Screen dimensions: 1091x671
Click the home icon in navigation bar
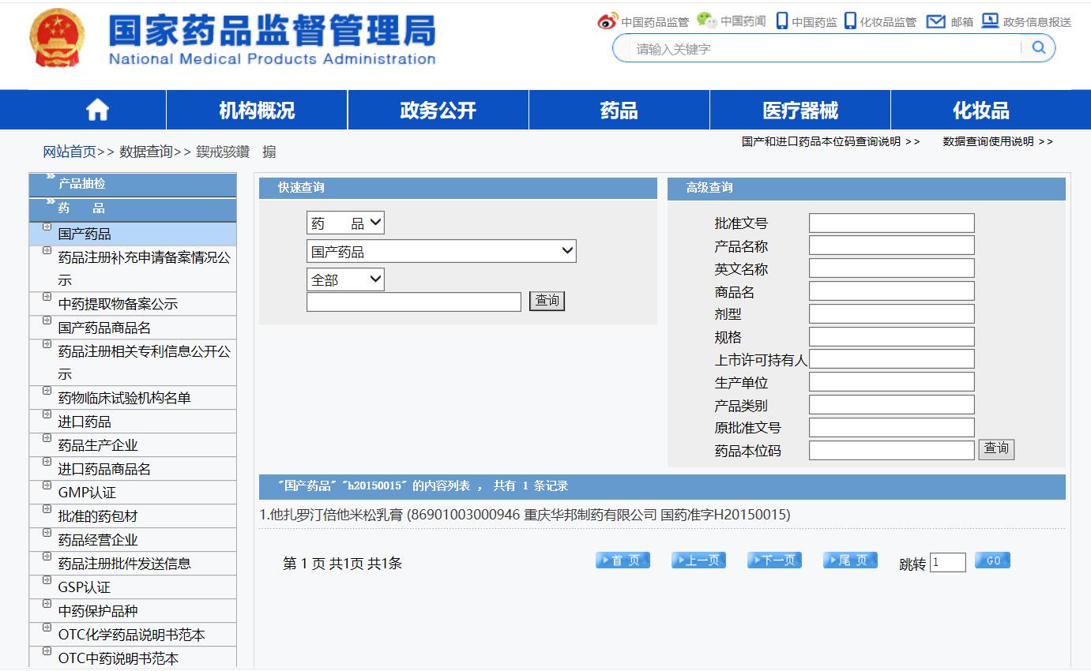click(97, 110)
